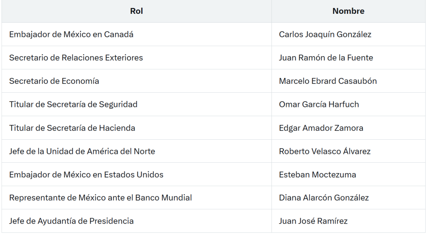Viewport: 429px width, 237px height.
Task: Select Jefe de la Unidad de América del Norte
Action: tap(82, 151)
